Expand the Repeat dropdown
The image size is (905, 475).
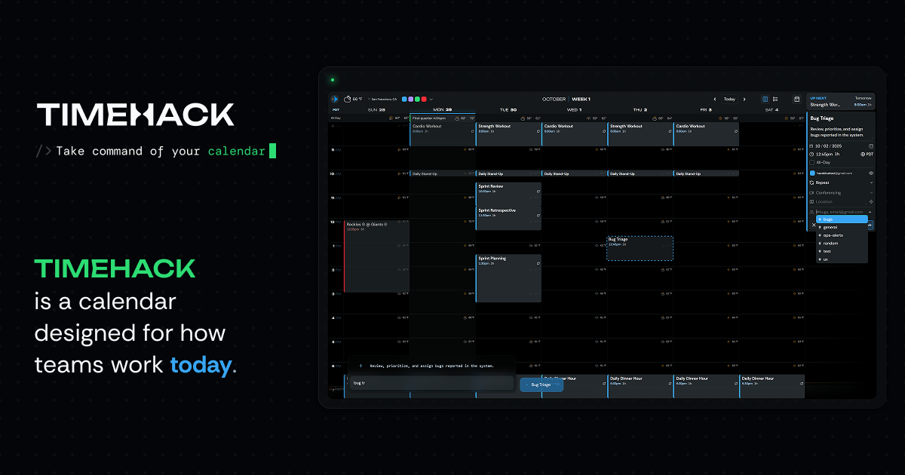pyautogui.click(x=841, y=182)
